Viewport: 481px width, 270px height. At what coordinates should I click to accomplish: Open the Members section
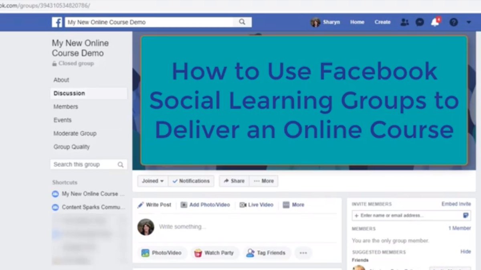(x=66, y=107)
